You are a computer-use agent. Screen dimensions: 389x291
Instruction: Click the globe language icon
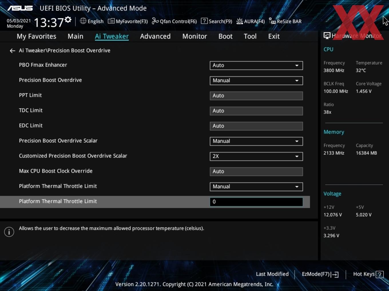click(83, 21)
